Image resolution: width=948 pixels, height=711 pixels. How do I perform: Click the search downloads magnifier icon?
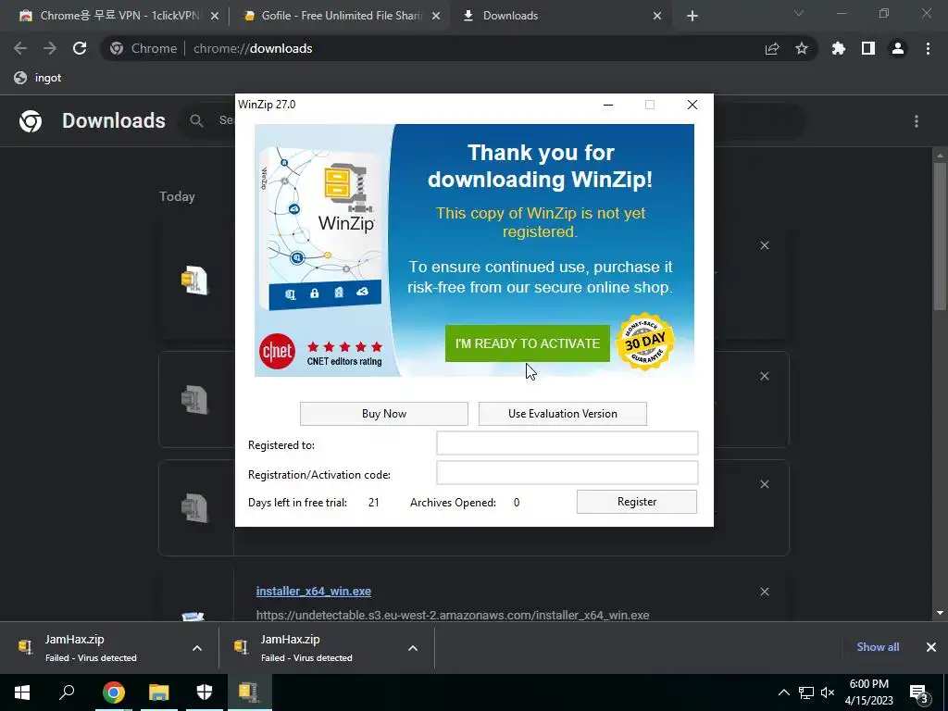coord(196,121)
